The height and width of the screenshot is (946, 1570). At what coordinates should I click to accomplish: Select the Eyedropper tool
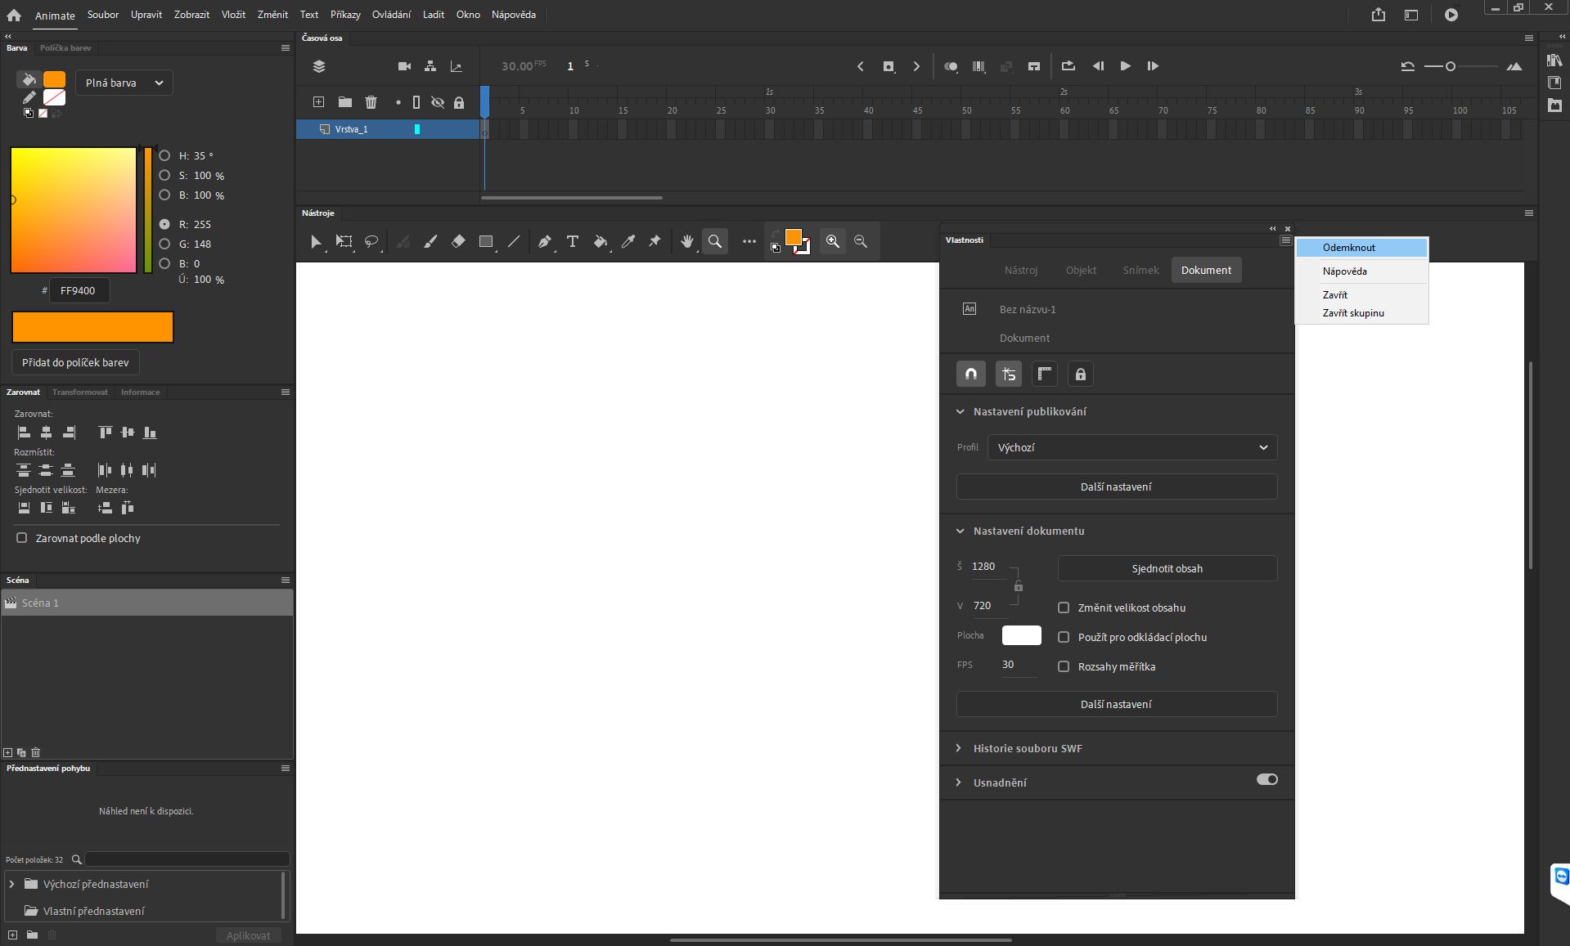[628, 241]
